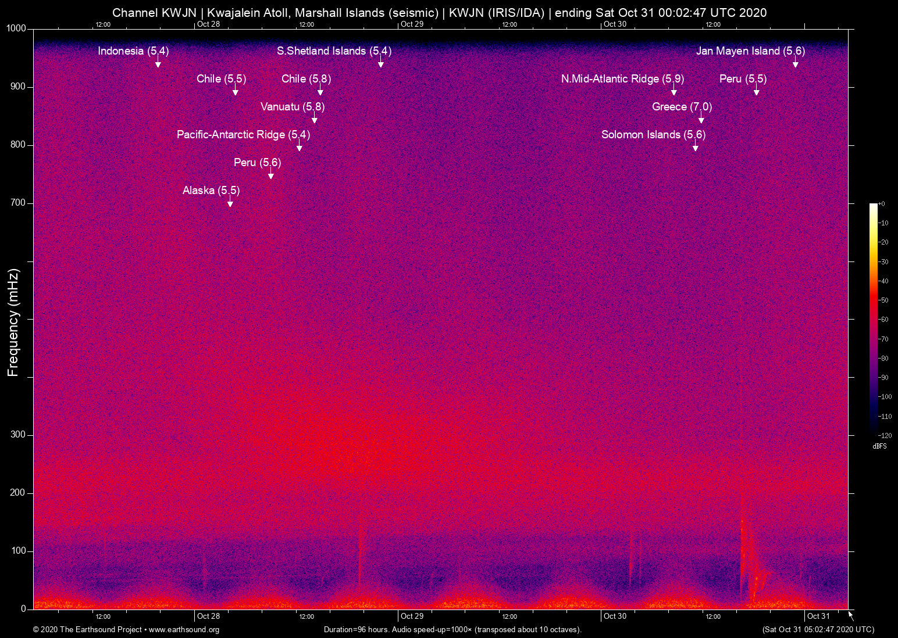
Task: Open the www.earthsound.org footer link
Action: click(x=184, y=630)
